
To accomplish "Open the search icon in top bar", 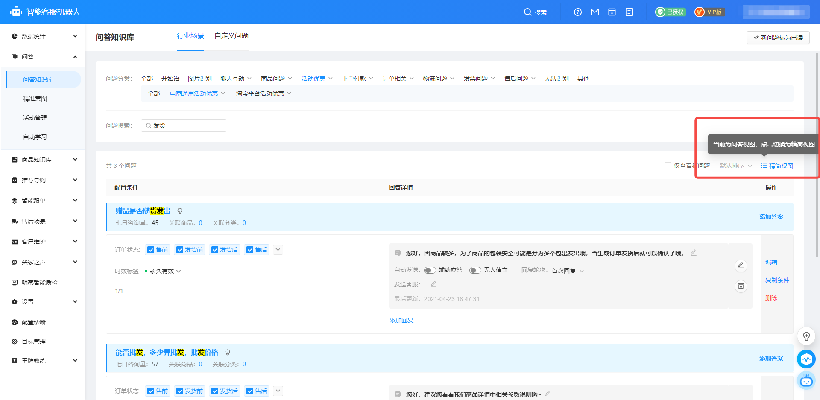I will [528, 12].
